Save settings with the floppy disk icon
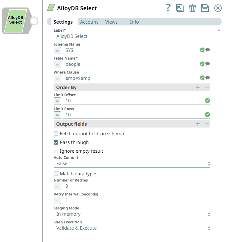This screenshot has height=242, width=227. coord(205,8)
